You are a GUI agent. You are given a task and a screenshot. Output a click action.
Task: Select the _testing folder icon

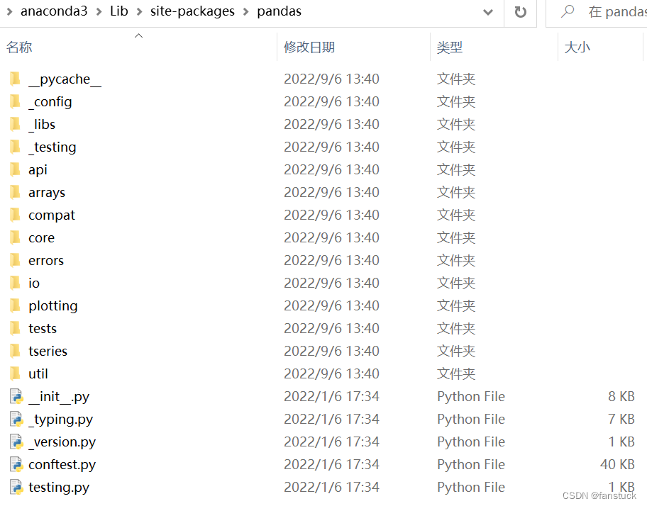15,146
